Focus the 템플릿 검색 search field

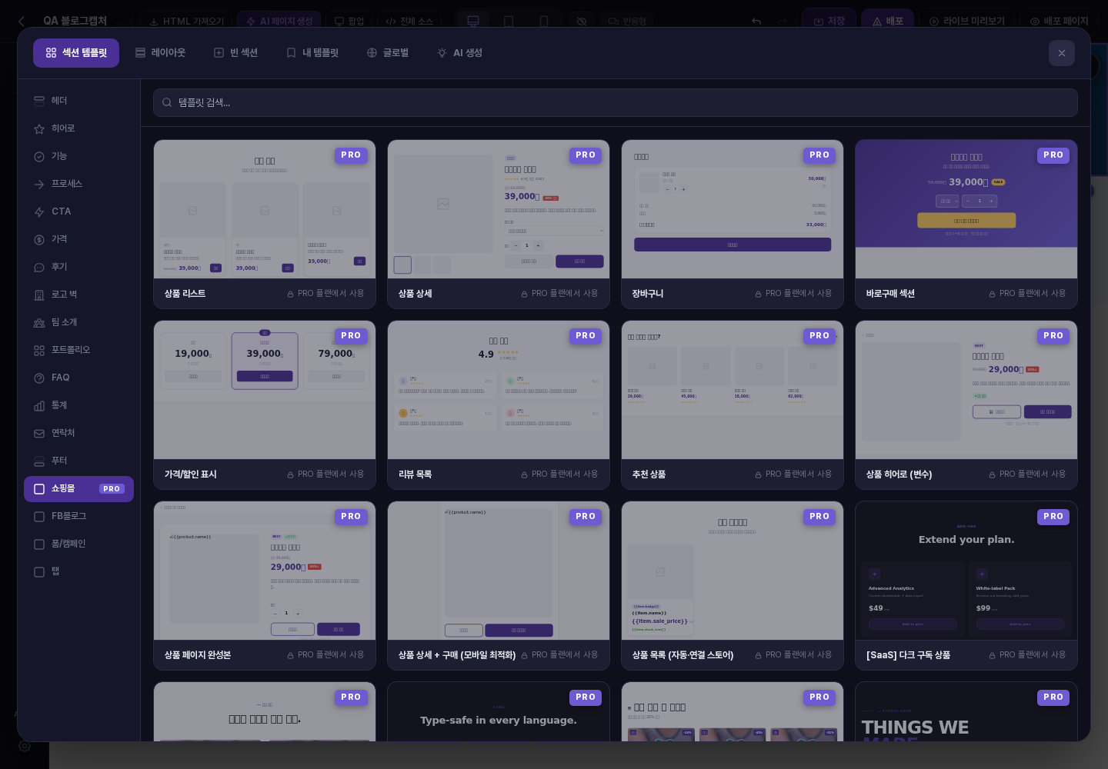[x=616, y=102]
